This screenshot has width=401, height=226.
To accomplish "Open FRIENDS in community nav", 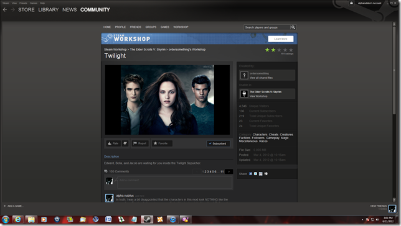I will point(135,27).
